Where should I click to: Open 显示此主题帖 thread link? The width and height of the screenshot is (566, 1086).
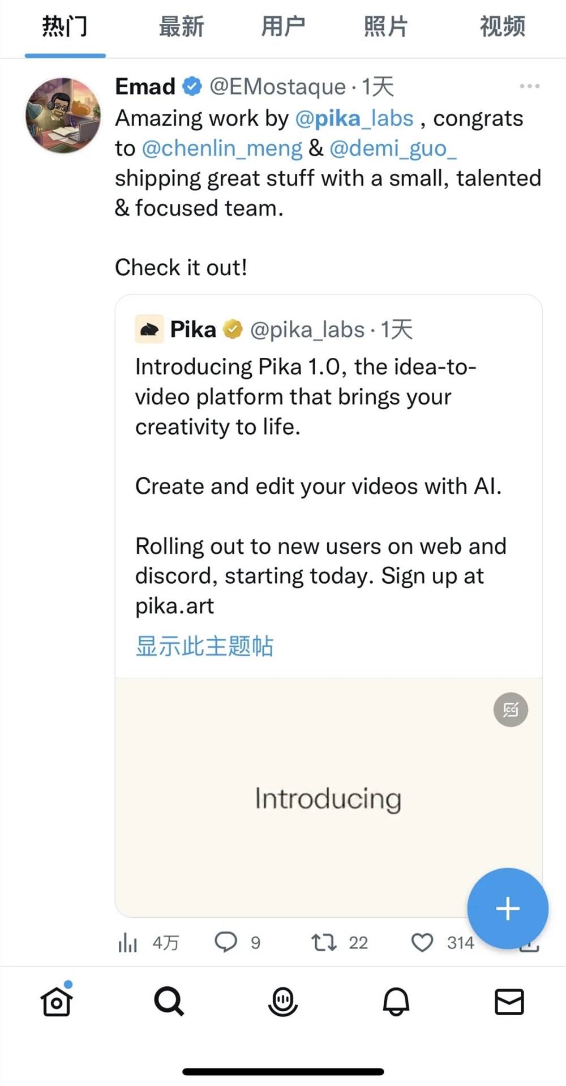[x=204, y=645]
